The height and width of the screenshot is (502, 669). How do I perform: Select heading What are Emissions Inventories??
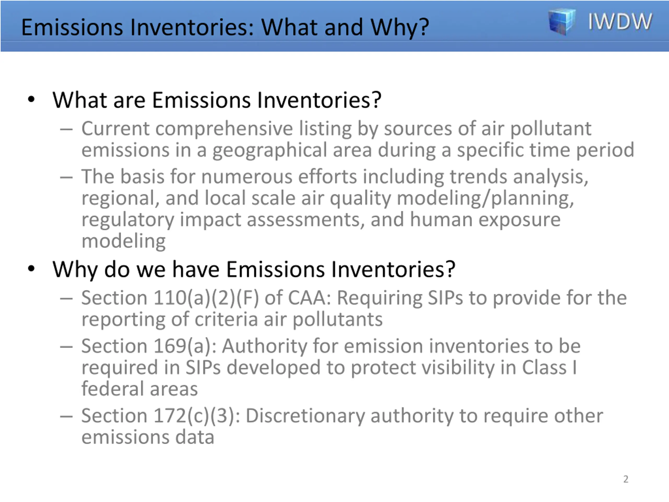[217, 100]
